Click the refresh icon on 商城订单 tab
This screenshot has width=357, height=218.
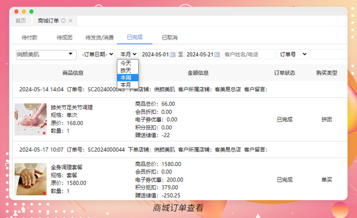tap(63, 20)
